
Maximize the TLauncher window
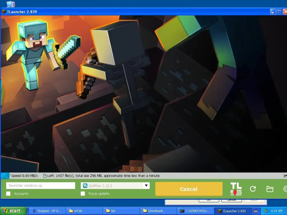279,12
